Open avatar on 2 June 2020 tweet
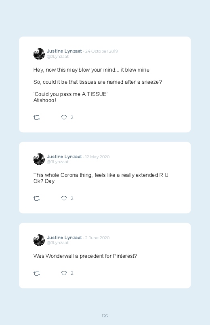Image resolution: width=210 pixels, height=325 pixels. [39, 240]
